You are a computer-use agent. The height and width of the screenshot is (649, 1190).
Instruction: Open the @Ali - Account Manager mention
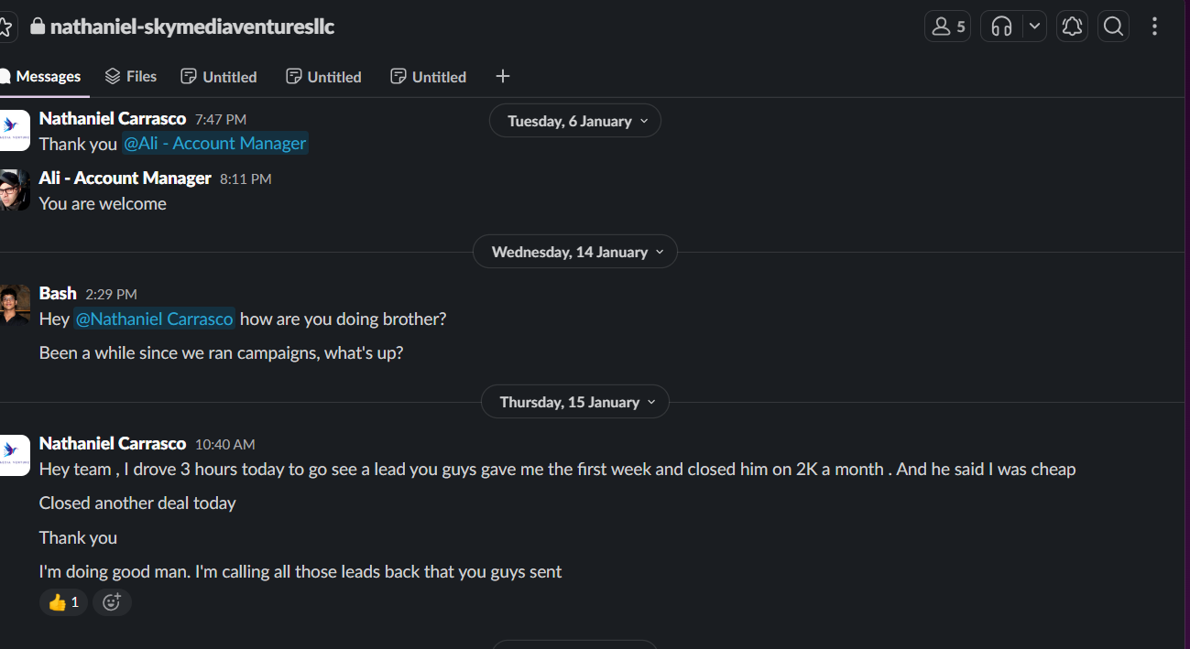coord(214,144)
